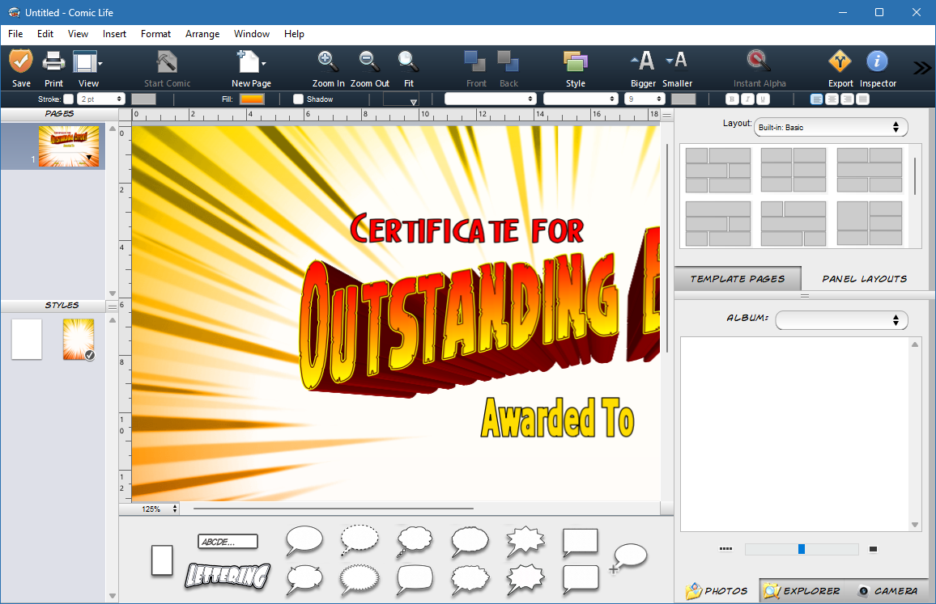Click the Export toolbar icon
The width and height of the screenshot is (936, 604).
840,61
